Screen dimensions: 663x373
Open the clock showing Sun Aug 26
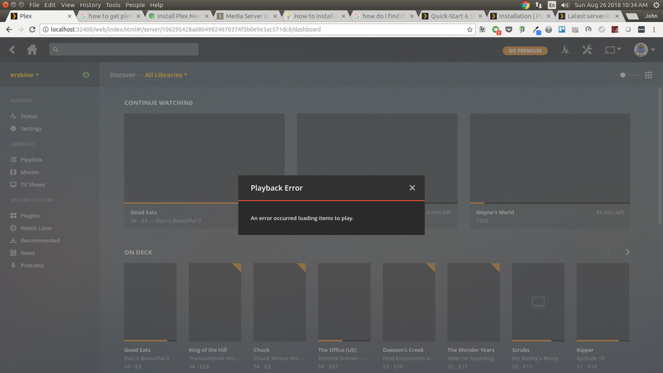(611, 5)
